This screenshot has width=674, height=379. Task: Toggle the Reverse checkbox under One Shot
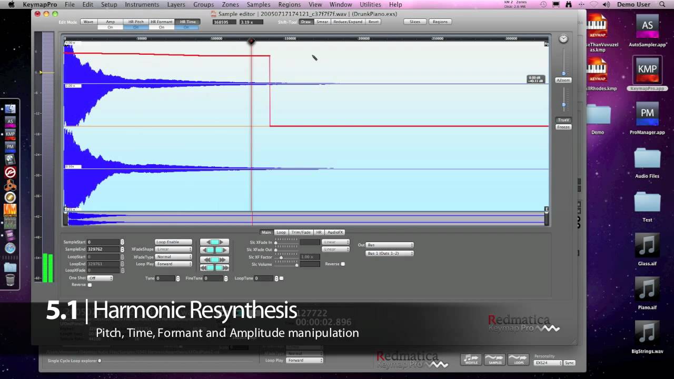(90, 285)
